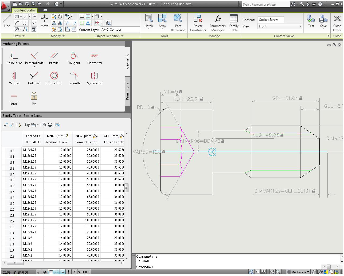
Task: Switch to the Dimensional palette tab
Action: pyautogui.click(x=128, y=91)
